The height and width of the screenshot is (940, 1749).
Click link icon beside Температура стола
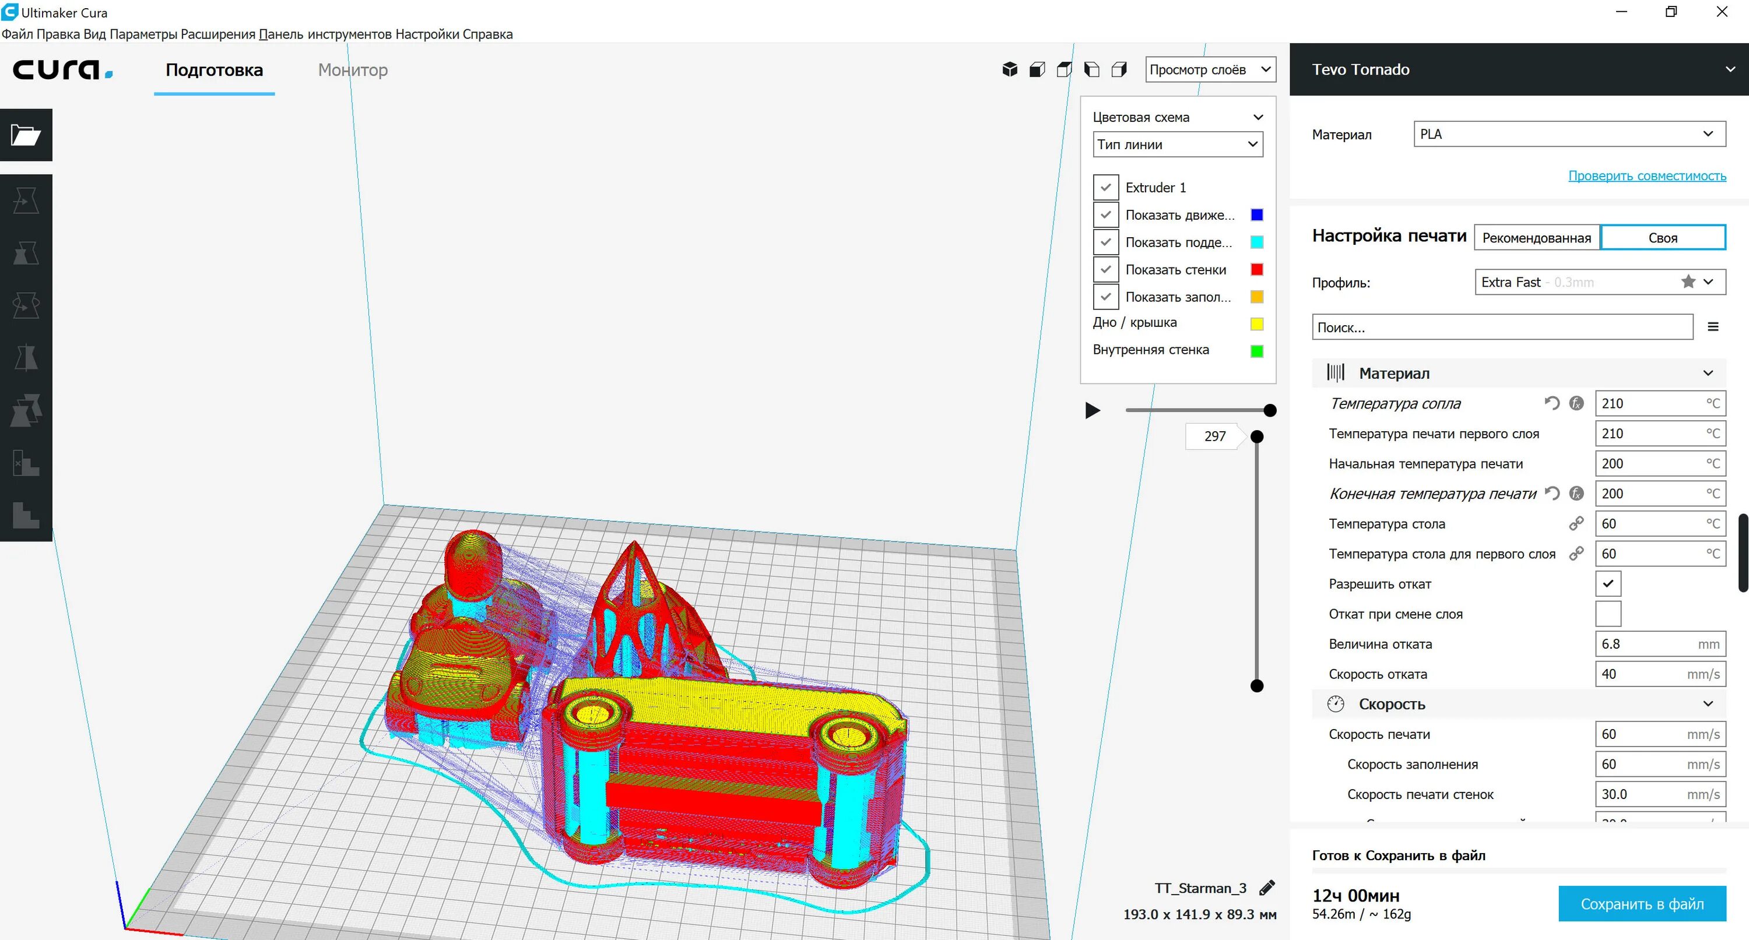pos(1576,523)
